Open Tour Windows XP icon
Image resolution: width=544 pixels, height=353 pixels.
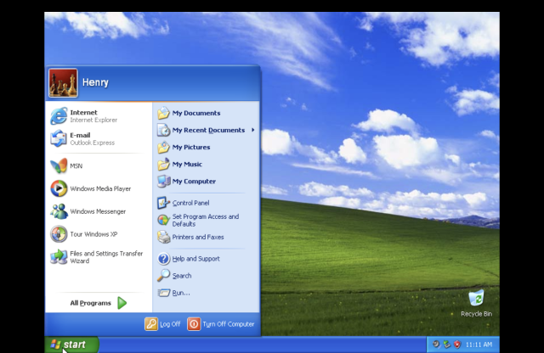59,234
